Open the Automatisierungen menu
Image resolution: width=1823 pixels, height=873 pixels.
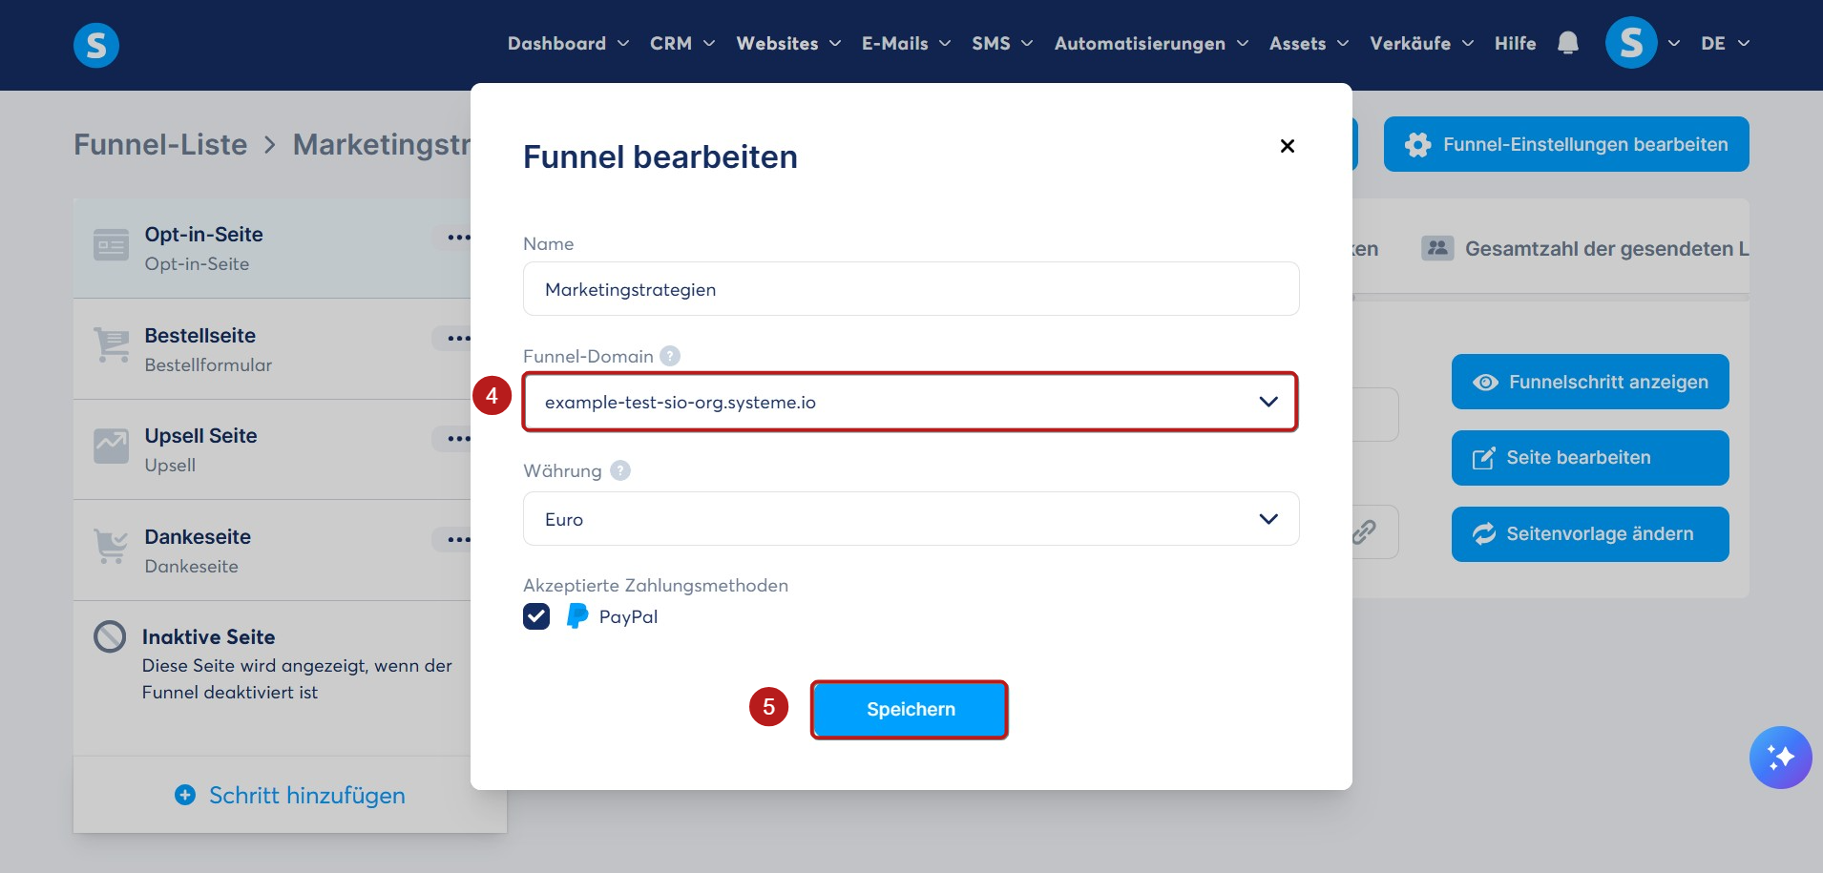pyautogui.click(x=1151, y=44)
